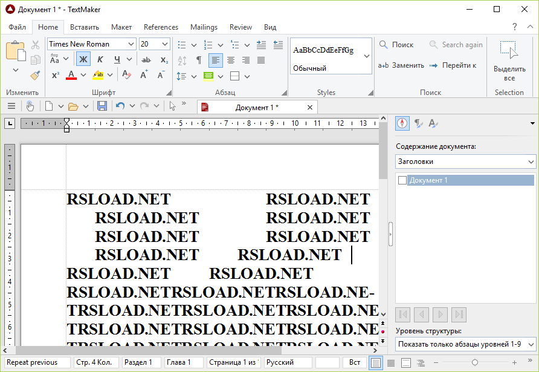This screenshot has height=372, width=539.
Task: Click Перейти к button
Action: pos(453,65)
